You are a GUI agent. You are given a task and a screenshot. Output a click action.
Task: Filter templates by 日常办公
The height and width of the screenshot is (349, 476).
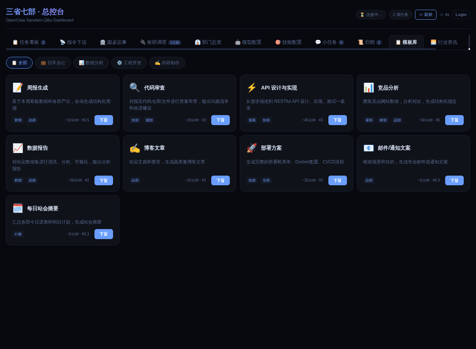tap(53, 63)
